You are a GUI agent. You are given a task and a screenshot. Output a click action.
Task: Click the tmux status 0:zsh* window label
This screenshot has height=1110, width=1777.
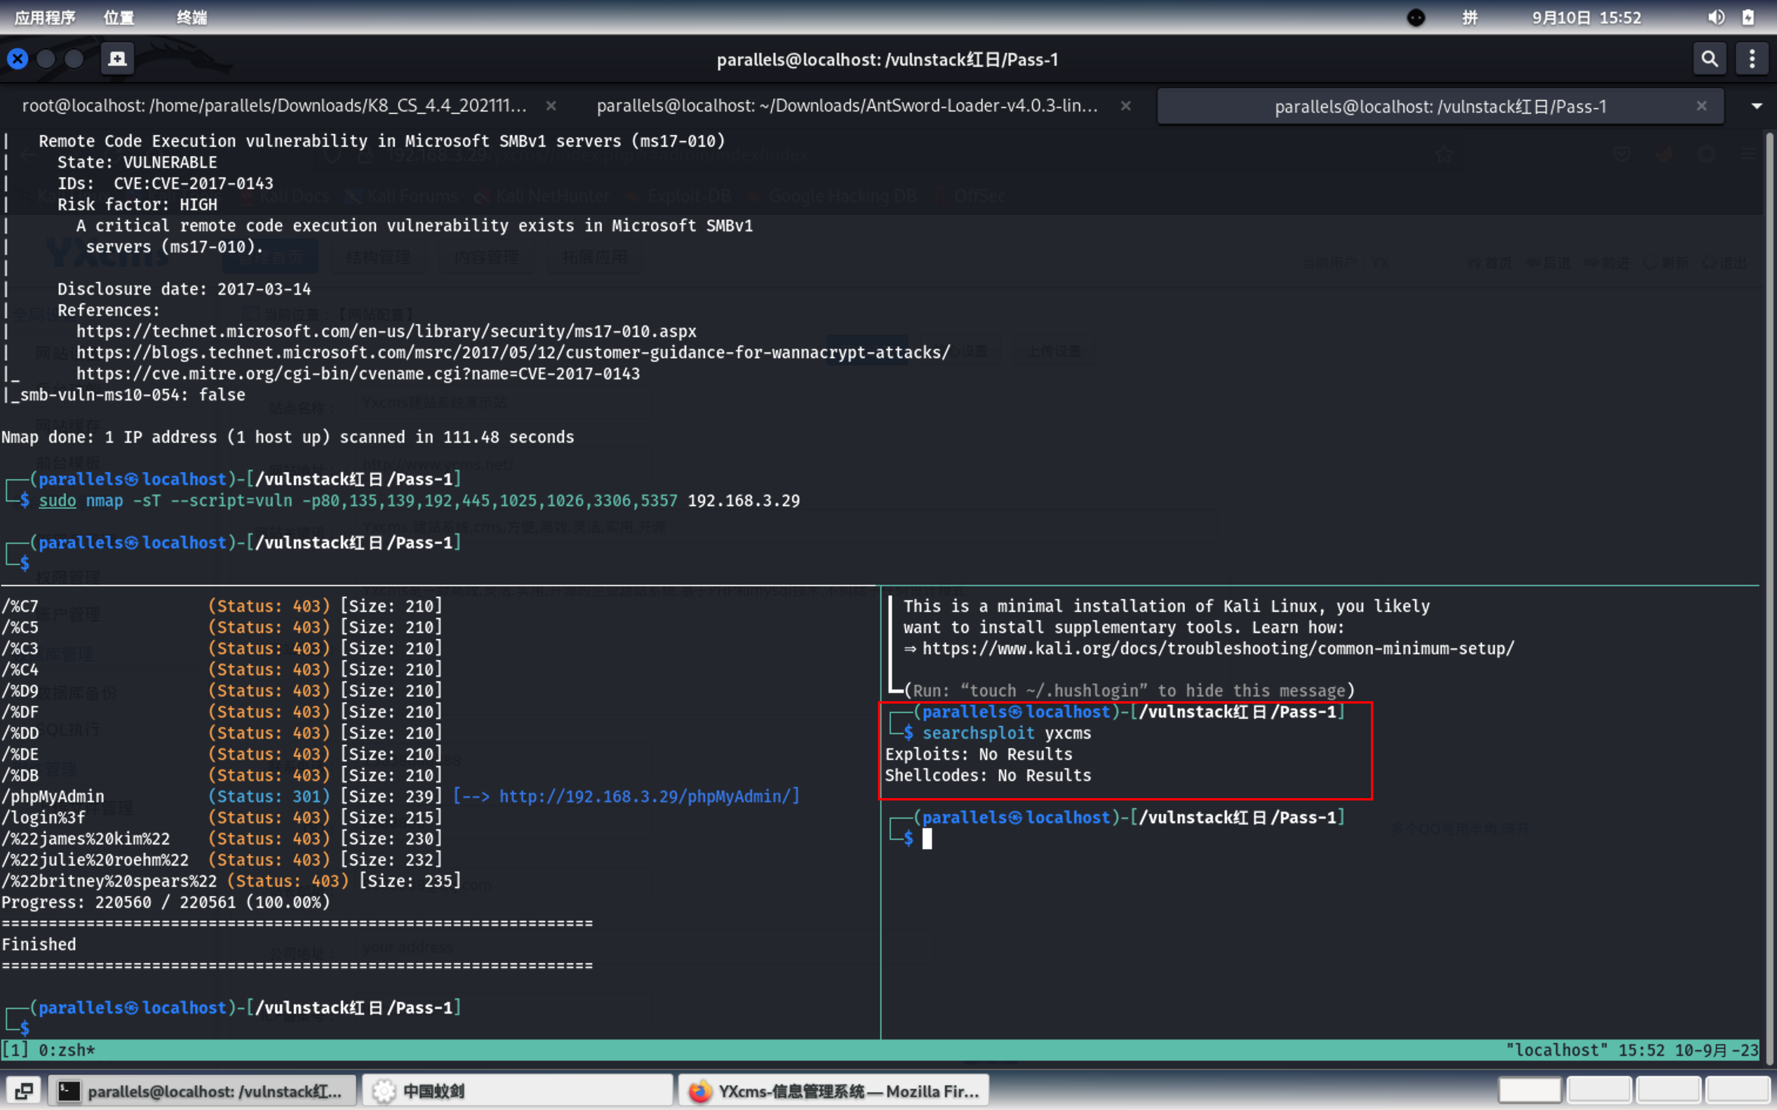tap(67, 1050)
